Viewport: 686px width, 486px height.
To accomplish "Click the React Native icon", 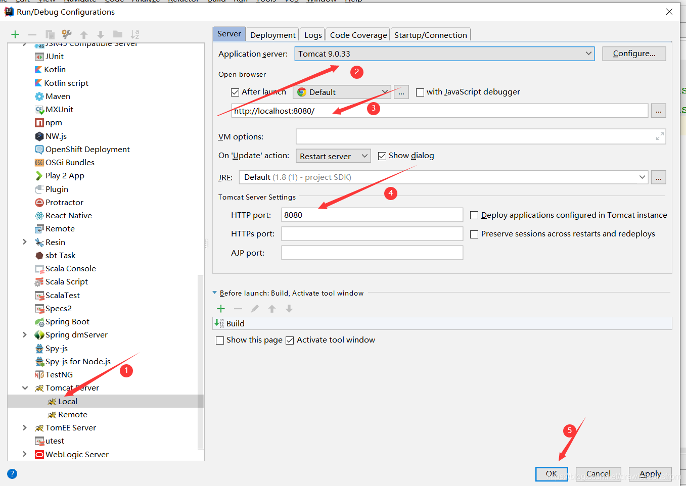I will pos(39,216).
